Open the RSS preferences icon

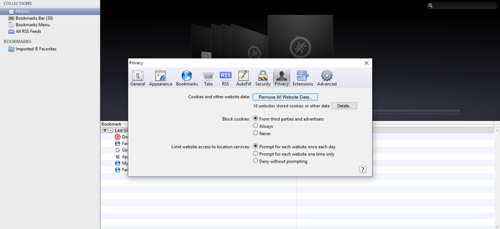click(x=226, y=78)
